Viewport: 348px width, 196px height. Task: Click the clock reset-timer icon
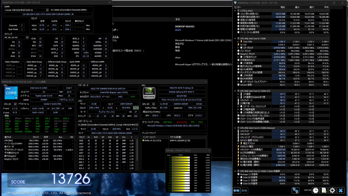click(x=316, y=191)
